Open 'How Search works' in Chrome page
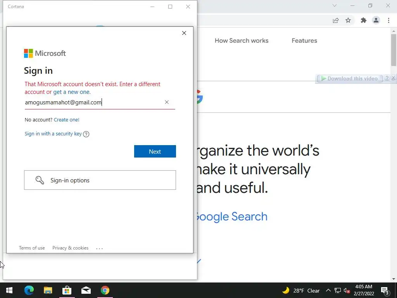This screenshot has height=298, width=397. tap(242, 40)
